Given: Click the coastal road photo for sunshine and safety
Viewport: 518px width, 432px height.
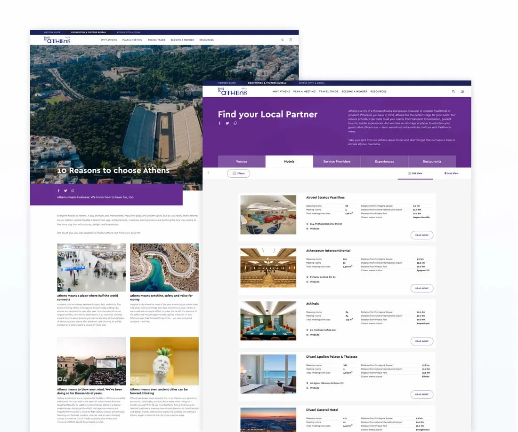Looking at the screenshot, I should coord(164,267).
